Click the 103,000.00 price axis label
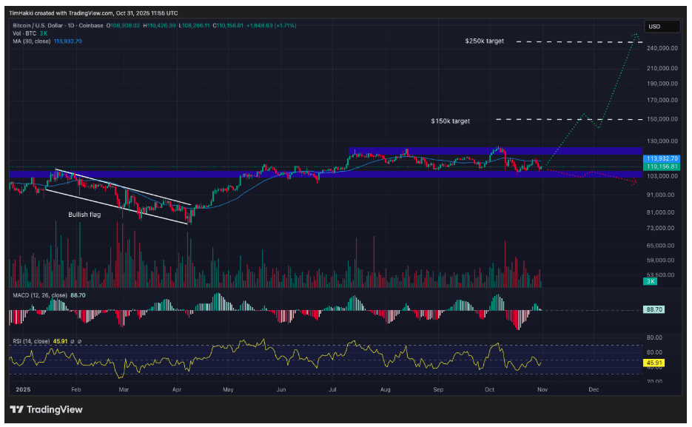This screenshot has width=692, height=427. pos(662,176)
